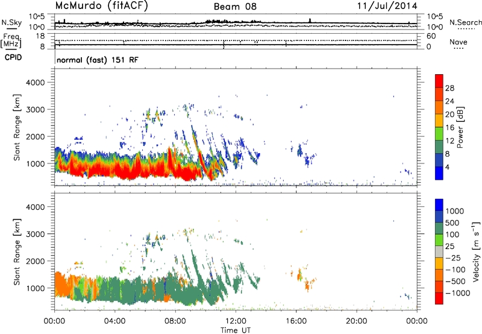Click the "Power [dB]" colorbar title

pos(460,128)
